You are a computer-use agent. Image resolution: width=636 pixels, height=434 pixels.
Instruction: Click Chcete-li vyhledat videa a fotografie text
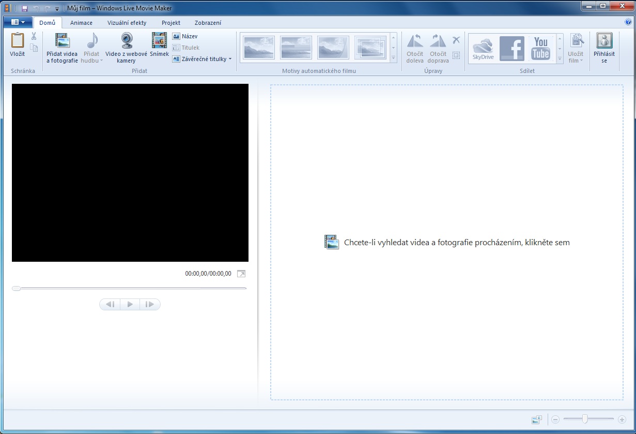pos(457,242)
